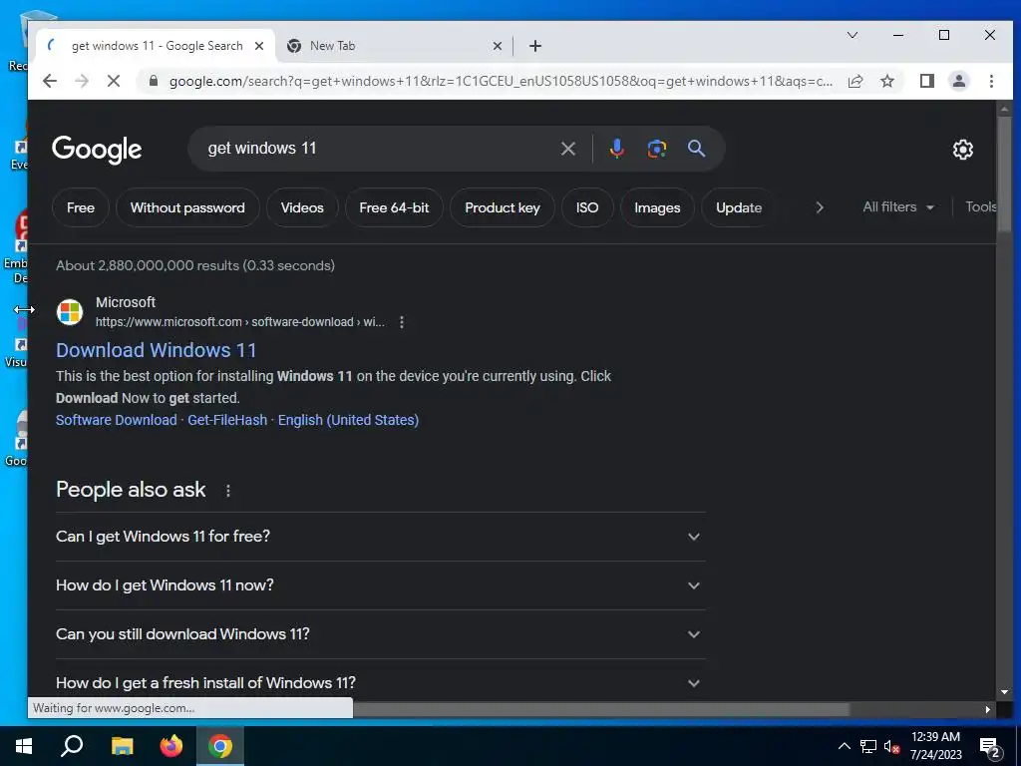Select the Product key filter chip
Screen dimensions: 1021x766
(x=503, y=207)
